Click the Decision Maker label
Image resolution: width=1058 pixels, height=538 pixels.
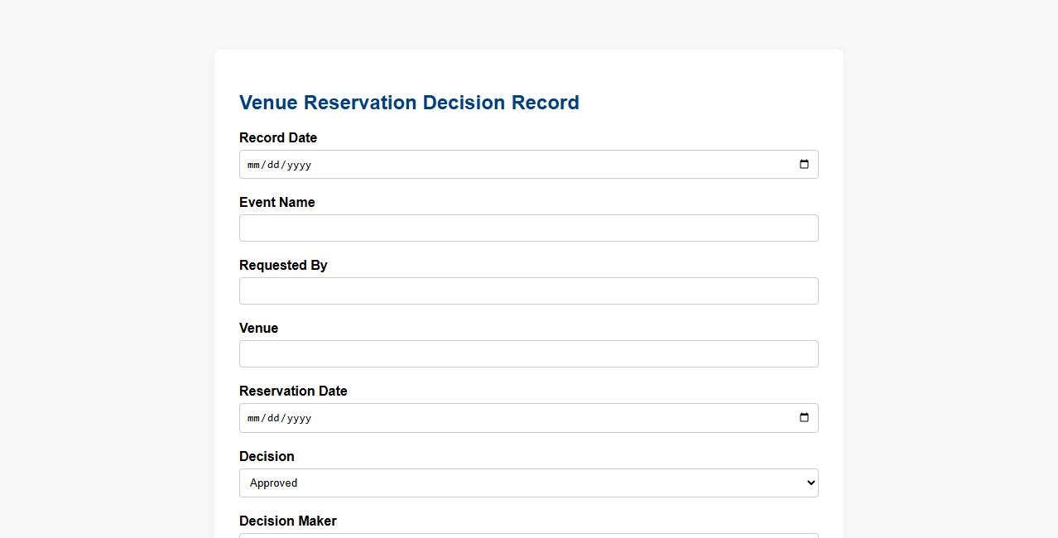tap(287, 521)
